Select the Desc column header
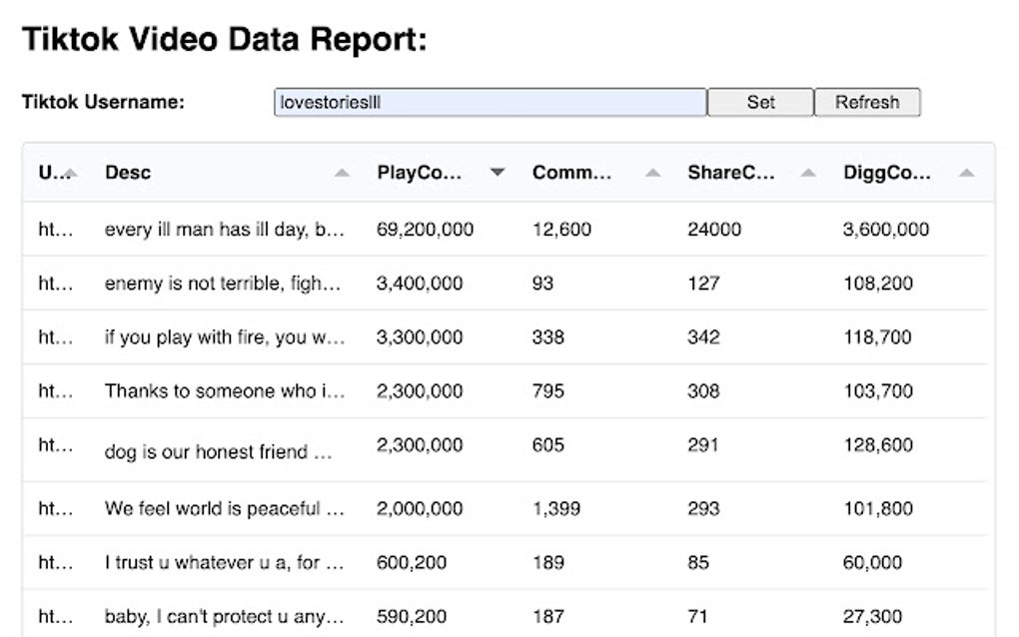 (x=128, y=173)
